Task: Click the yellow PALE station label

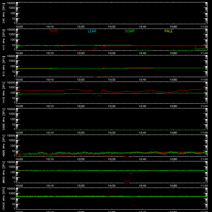Action: [x=169, y=31]
